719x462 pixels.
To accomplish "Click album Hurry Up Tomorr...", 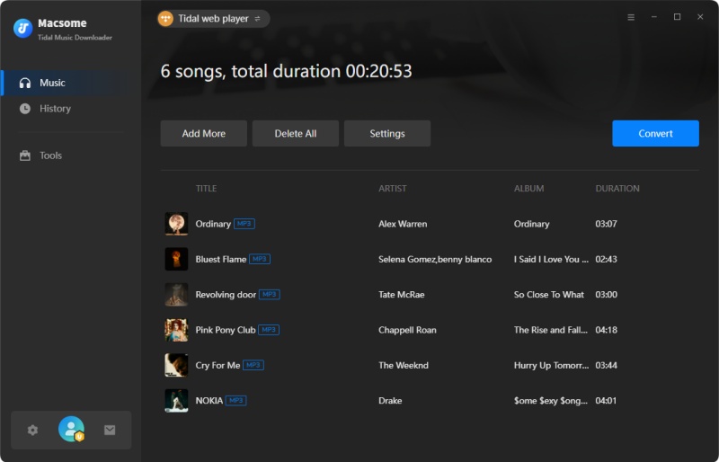I will click(551, 365).
